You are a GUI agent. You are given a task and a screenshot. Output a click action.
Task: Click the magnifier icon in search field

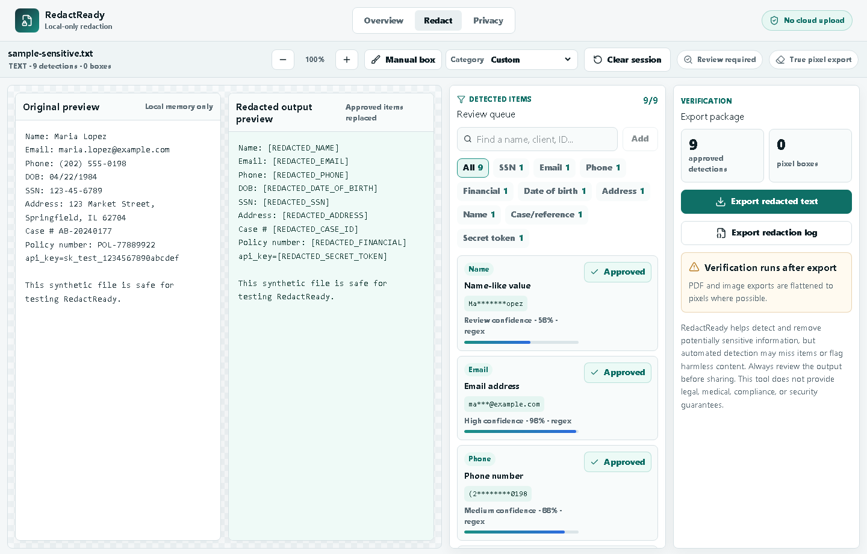468,139
